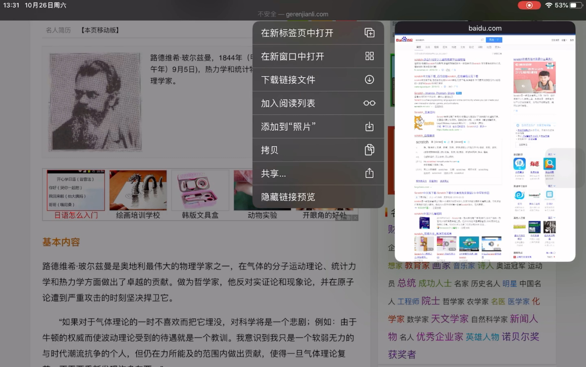
Task: Tap the red screen recording indicator in status bar
Action: coord(529,5)
